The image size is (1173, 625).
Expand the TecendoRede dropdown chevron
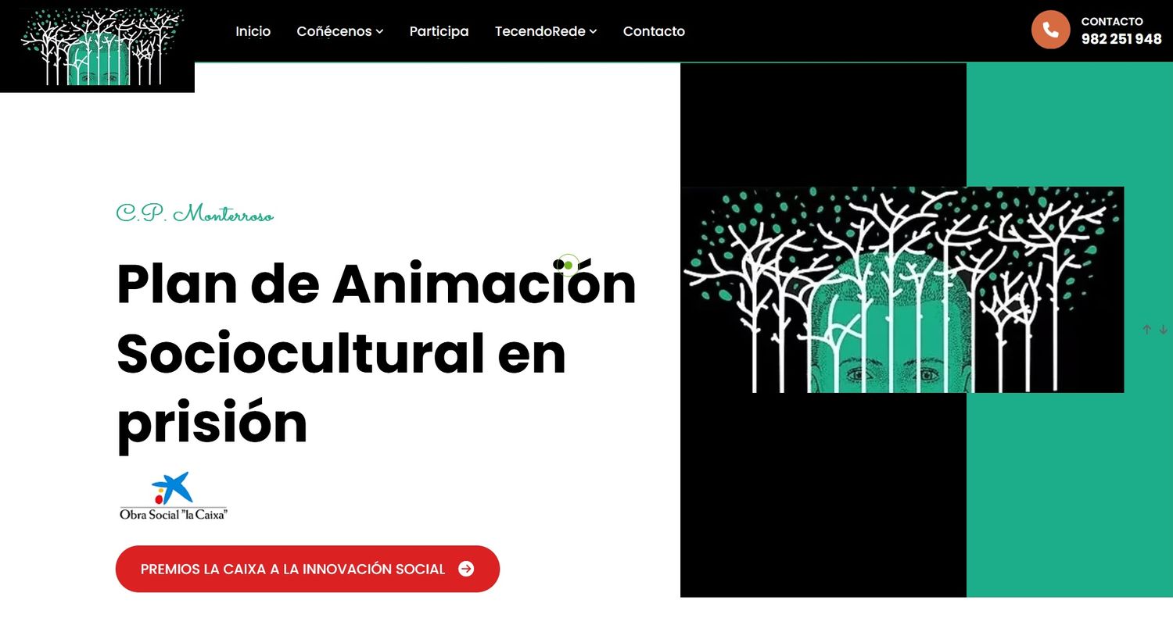point(593,32)
